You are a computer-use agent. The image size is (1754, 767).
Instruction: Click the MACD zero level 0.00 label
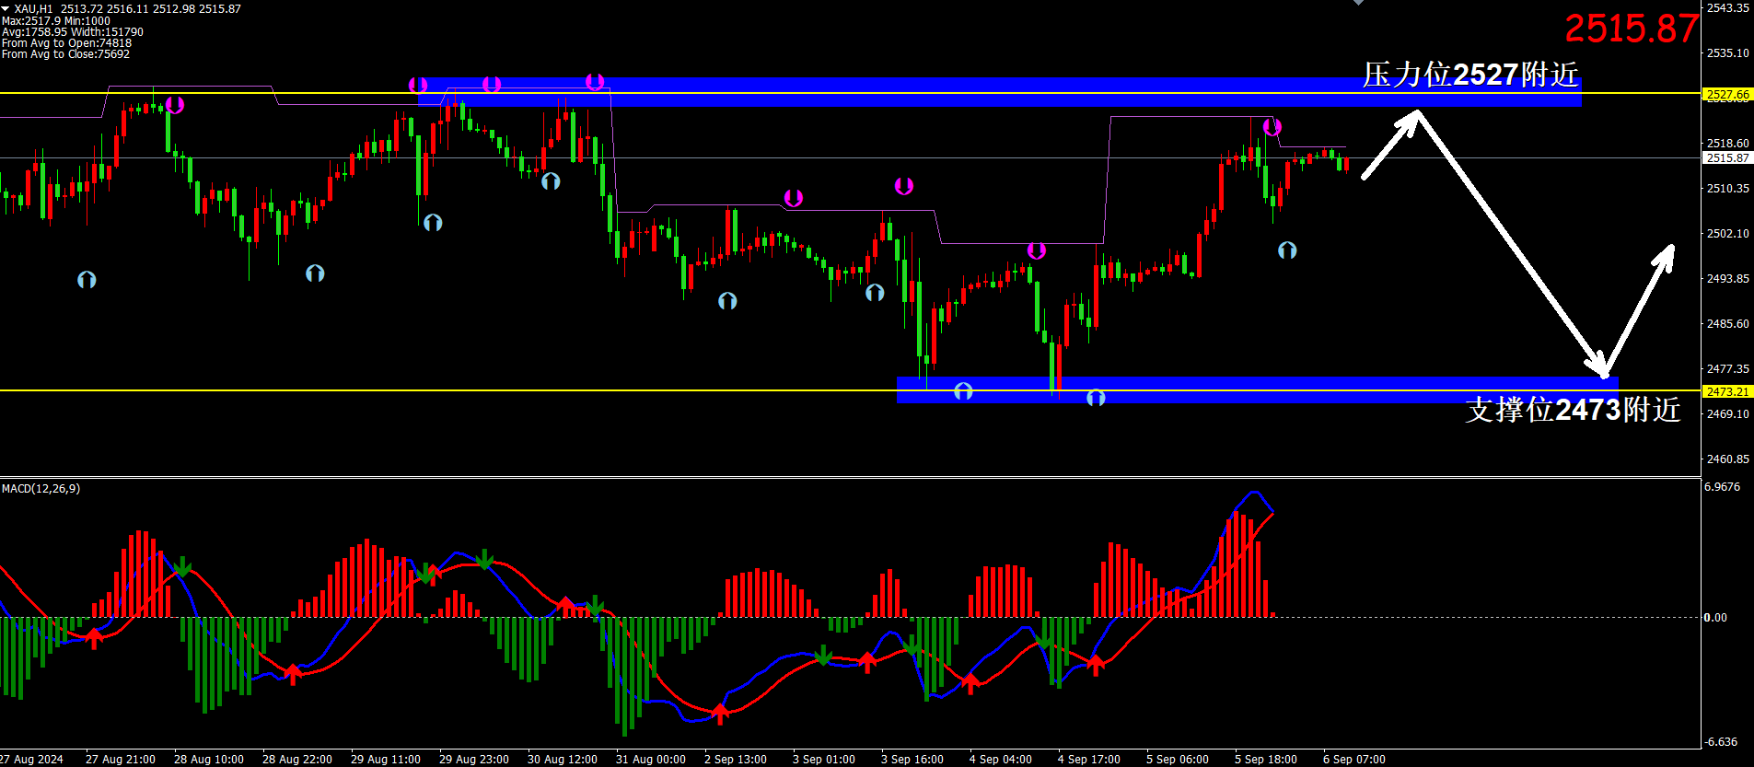[1715, 617]
